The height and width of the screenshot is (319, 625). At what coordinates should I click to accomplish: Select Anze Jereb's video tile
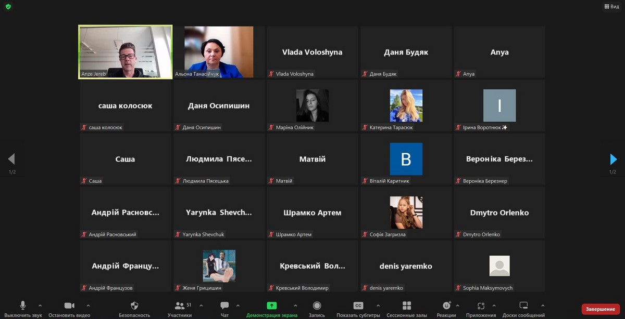(x=126, y=52)
